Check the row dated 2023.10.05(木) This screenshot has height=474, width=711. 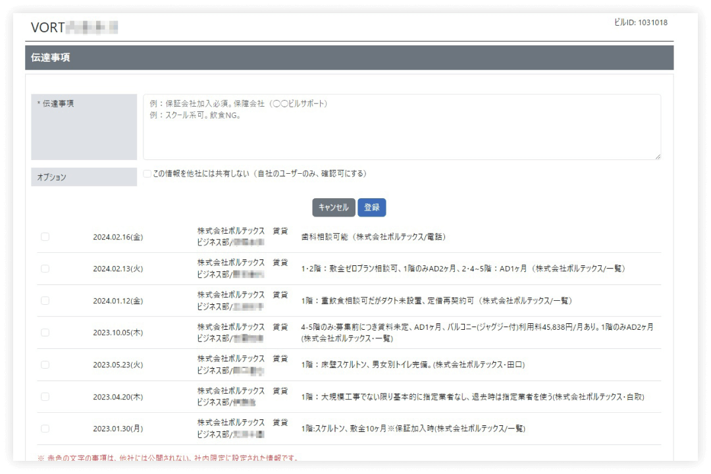tap(45, 332)
